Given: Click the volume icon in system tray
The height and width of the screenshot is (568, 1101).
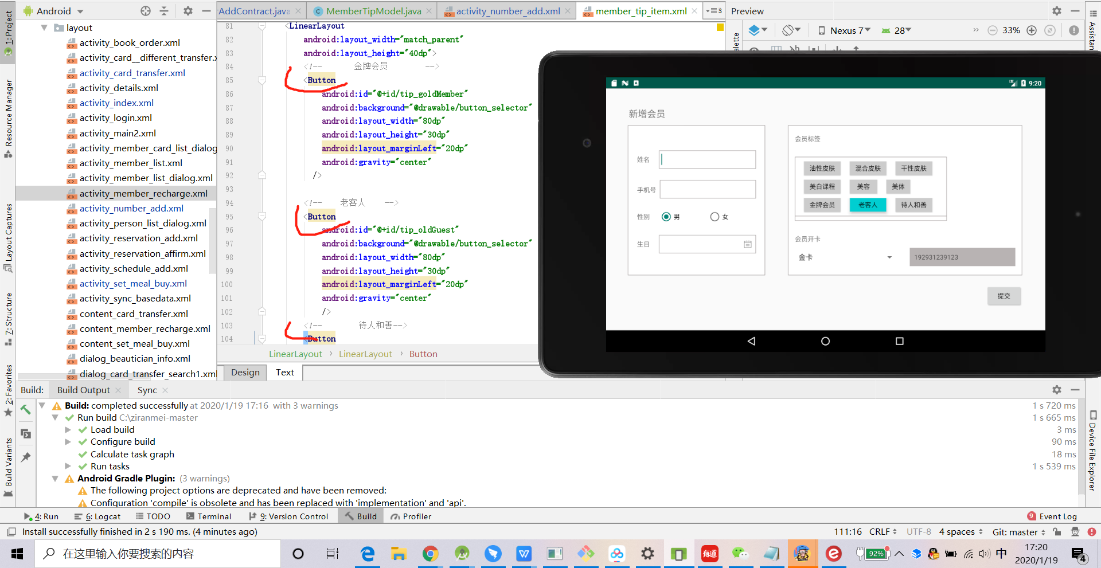Looking at the screenshot, I should click(x=985, y=554).
